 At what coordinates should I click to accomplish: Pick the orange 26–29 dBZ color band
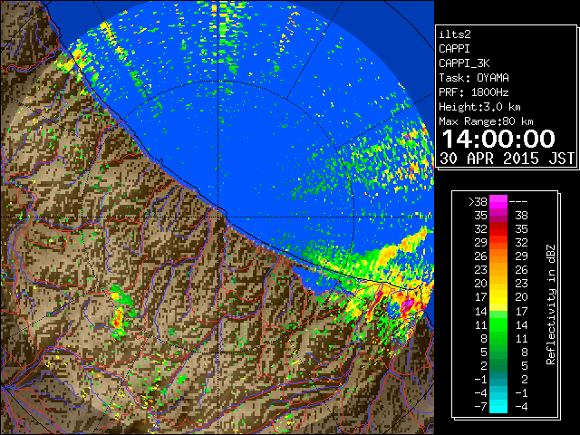click(498, 256)
